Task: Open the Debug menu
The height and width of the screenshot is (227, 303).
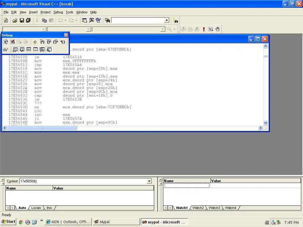Action: point(58,12)
